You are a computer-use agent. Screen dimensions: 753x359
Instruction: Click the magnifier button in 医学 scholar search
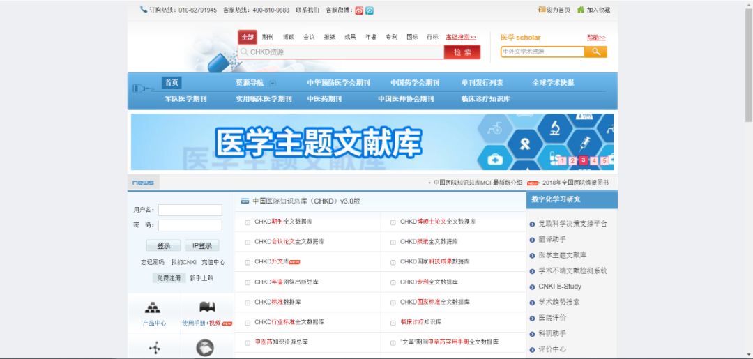pos(596,52)
